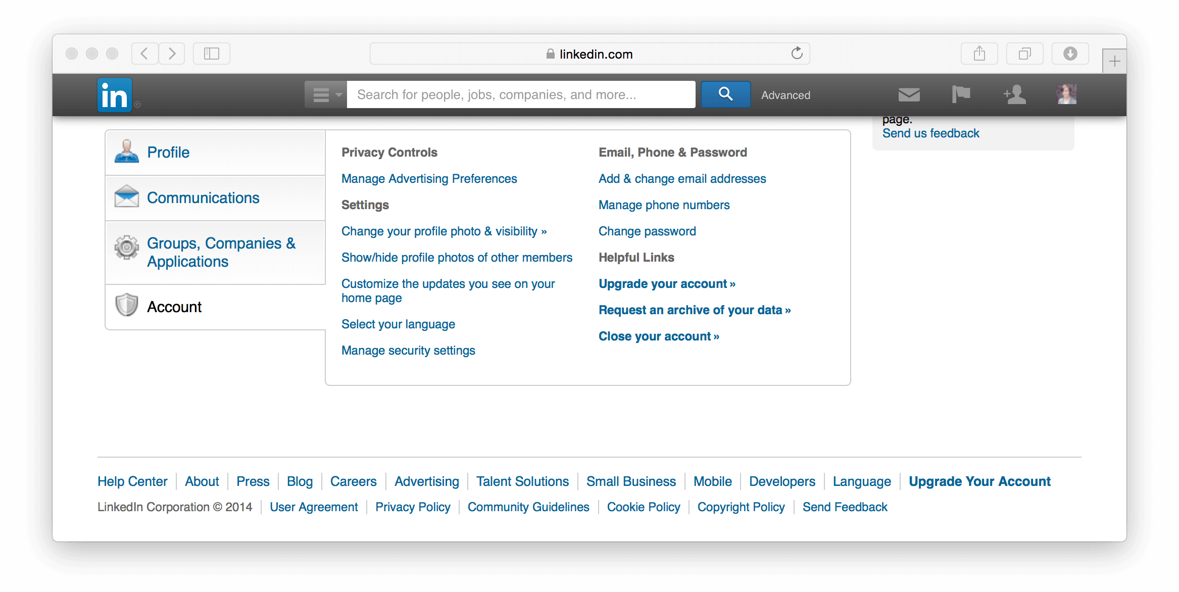1179x592 pixels.
Task: Open Show/hide profile photos of other members
Action: pyautogui.click(x=457, y=258)
